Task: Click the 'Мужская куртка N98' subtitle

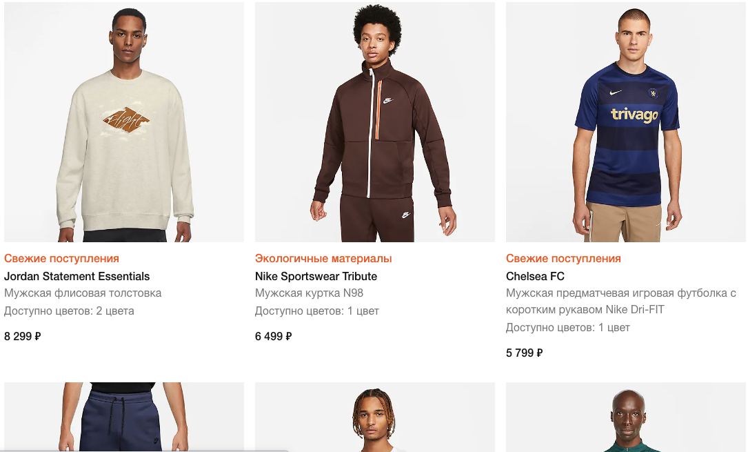Action: pos(309,293)
